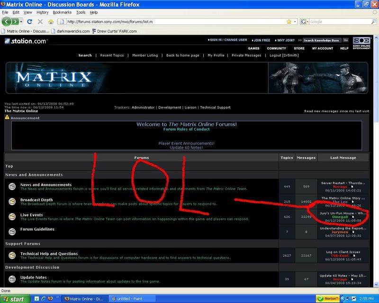Click the News and Announcements forum folder icon
Viewport: 379px width, 303px height.
[x=12, y=187]
